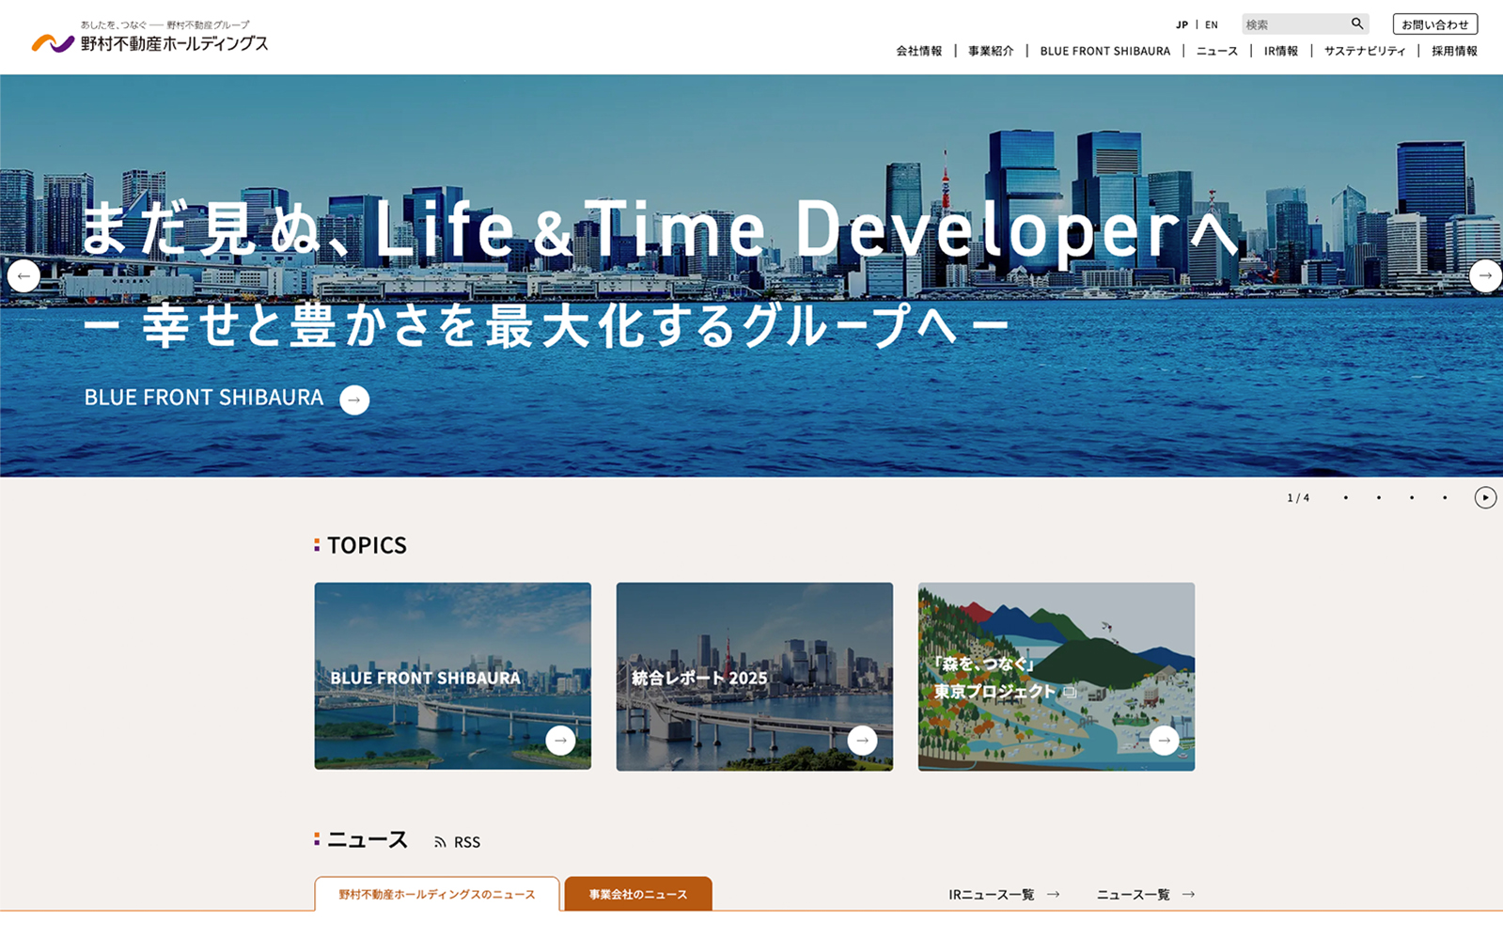Open 採用情報 menu

coord(1454,51)
